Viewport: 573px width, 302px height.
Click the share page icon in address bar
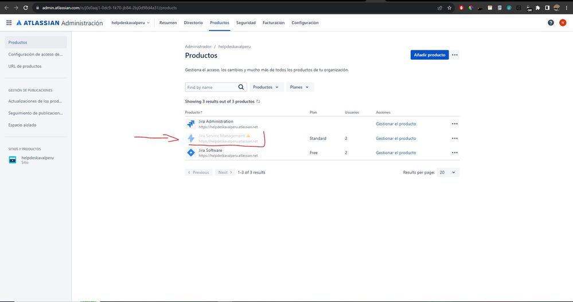point(439,7)
